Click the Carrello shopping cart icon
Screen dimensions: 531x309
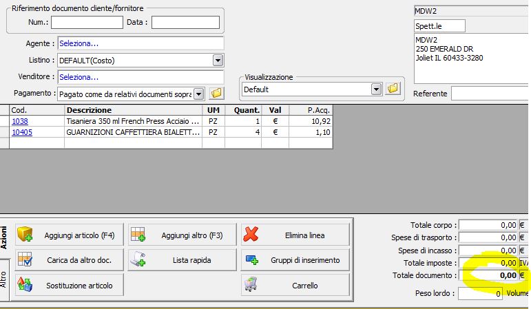(251, 285)
